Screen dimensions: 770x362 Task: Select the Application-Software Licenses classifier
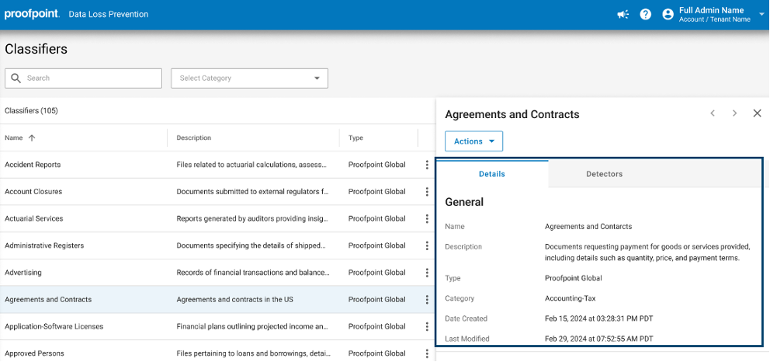point(54,326)
